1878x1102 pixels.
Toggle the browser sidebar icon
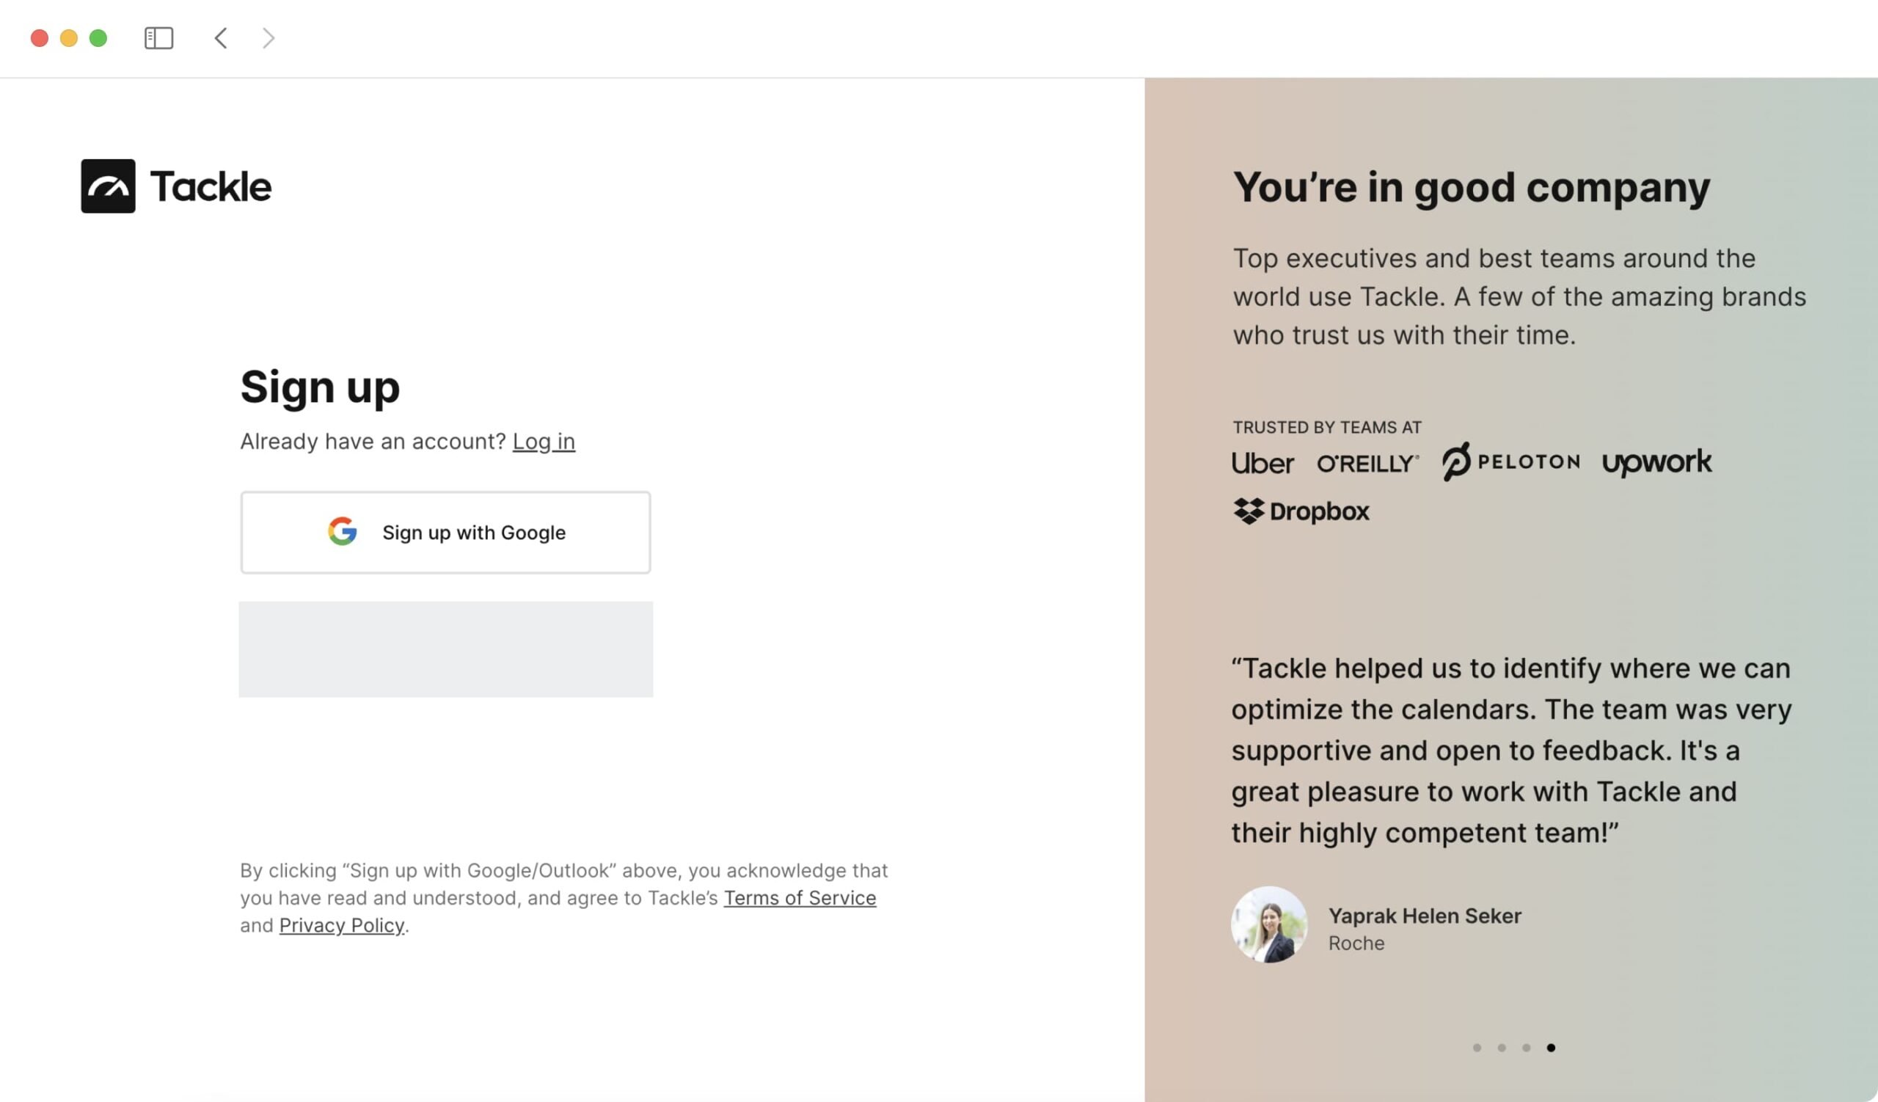[x=158, y=38]
